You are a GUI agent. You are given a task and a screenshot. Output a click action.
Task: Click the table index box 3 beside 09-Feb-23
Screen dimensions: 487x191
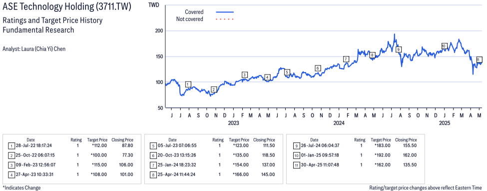(11, 165)
